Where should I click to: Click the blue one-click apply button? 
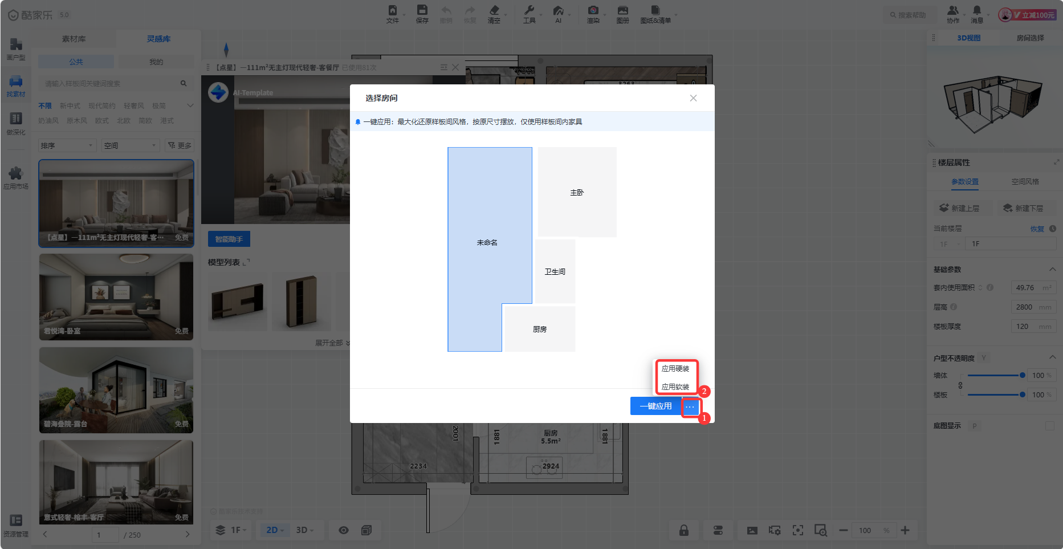click(x=655, y=406)
